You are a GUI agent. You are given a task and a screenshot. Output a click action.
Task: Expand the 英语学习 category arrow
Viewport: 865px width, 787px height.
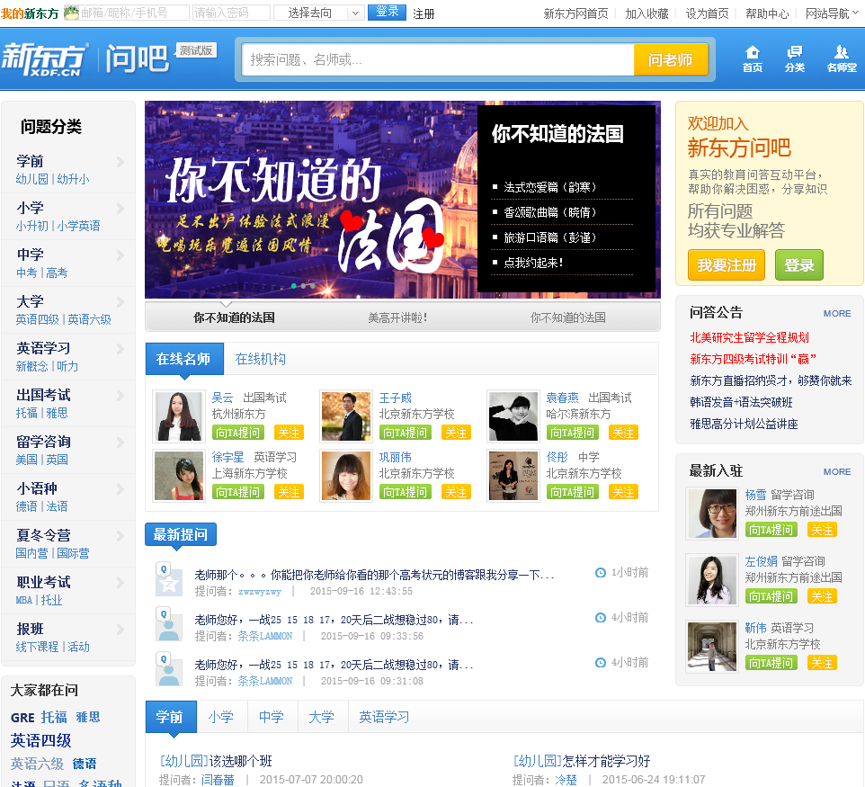(120, 349)
